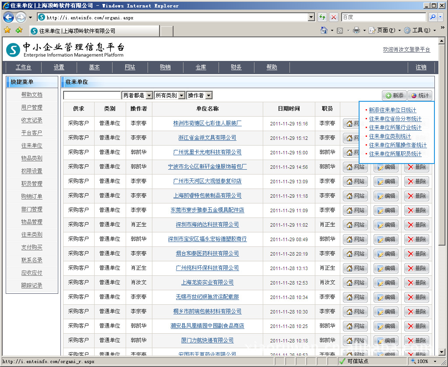Open the 往来单位省份分布统计 link

(x=395, y=119)
